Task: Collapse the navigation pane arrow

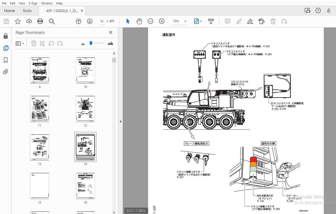Action: click(x=120, y=121)
